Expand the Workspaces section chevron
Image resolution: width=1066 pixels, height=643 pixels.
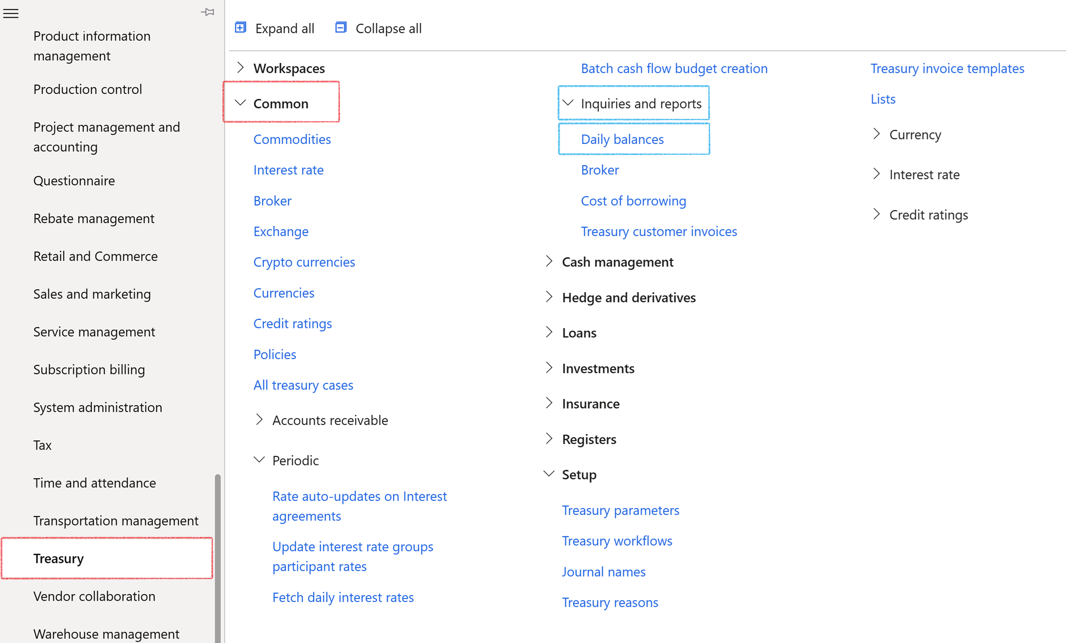pyautogui.click(x=241, y=68)
